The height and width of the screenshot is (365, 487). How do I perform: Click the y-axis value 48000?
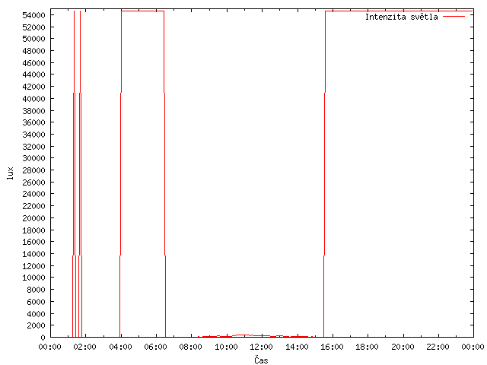click(33, 51)
